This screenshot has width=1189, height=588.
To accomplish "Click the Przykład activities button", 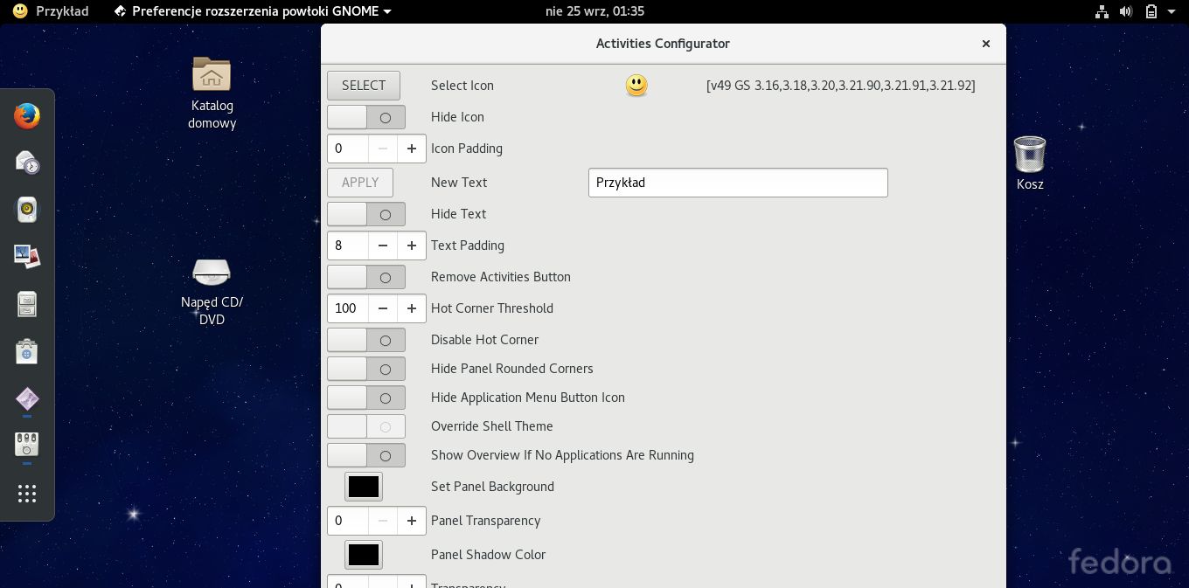I will 50,11.
